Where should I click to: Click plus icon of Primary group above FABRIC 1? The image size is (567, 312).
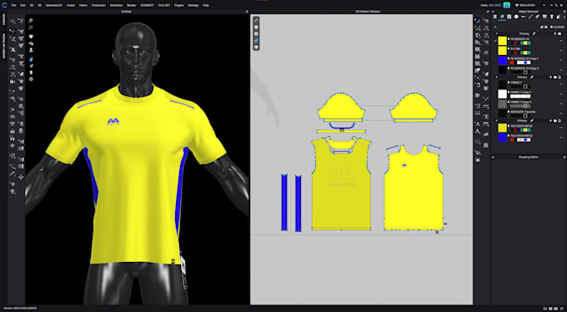(x=550, y=77)
